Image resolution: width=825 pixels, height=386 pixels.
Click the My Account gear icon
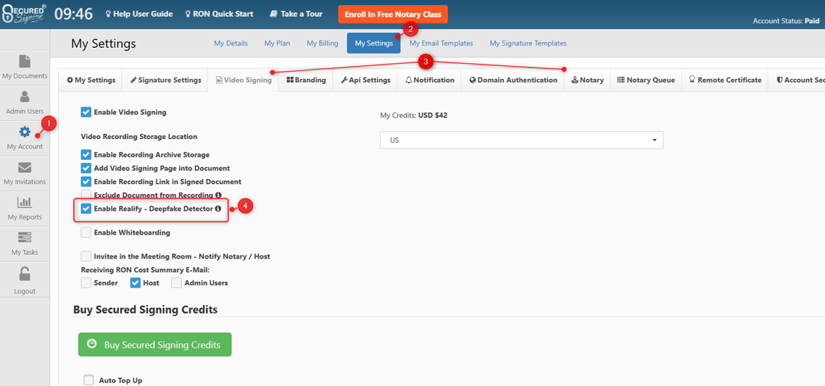point(25,133)
